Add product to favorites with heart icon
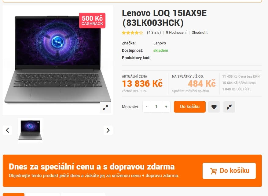 click(214, 107)
